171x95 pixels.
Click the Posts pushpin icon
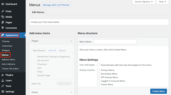pyautogui.click(x=3, y=11)
